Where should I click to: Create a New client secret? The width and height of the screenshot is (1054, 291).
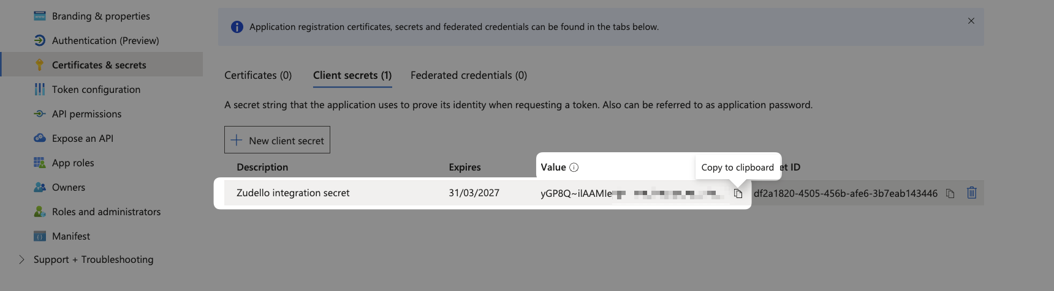(277, 140)
